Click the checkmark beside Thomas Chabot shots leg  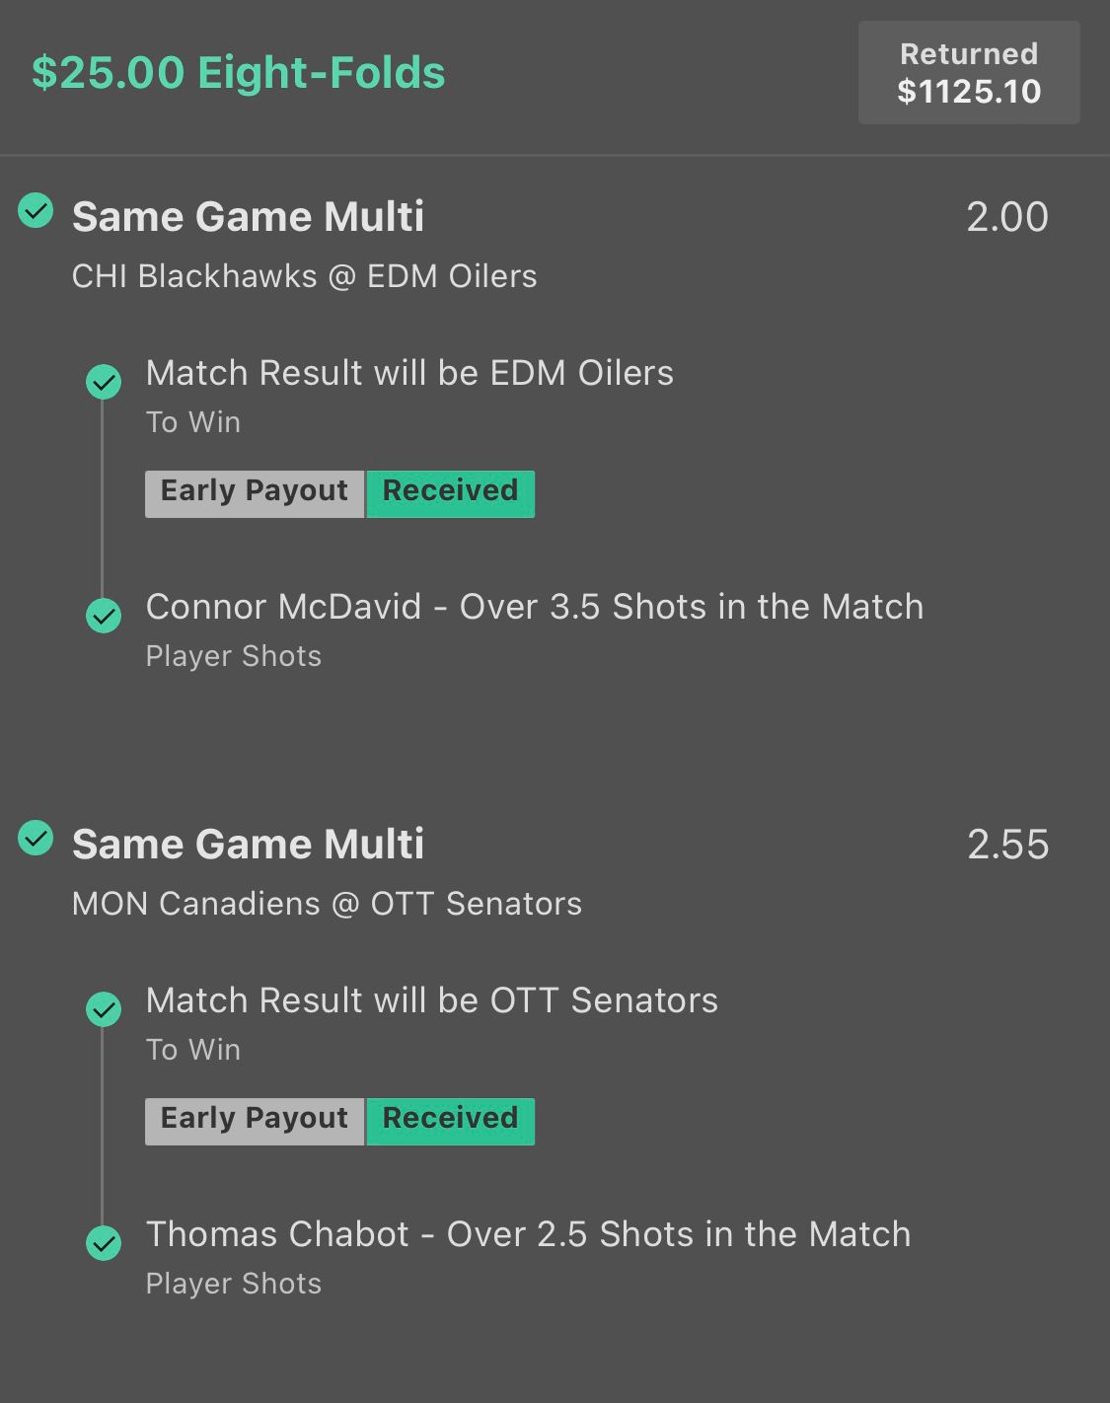click(104, 1243)
